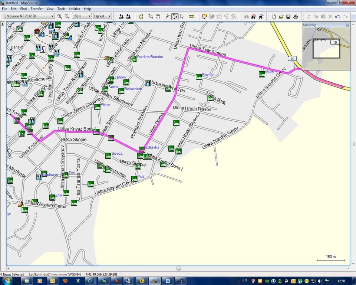Viewport: 356px width, 285px height.
Task: Click the Undo arrow icon
Action: pyautogui.click(x=337, y=16)
